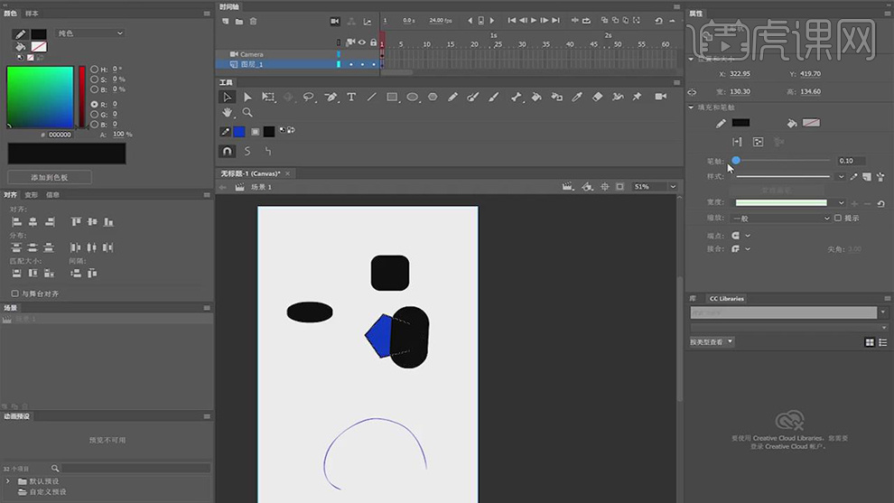894x503 pixels.
Task: Enable the 与舞台对齐 checkbox
Action: pyautogui.click(x=14, y=293)
